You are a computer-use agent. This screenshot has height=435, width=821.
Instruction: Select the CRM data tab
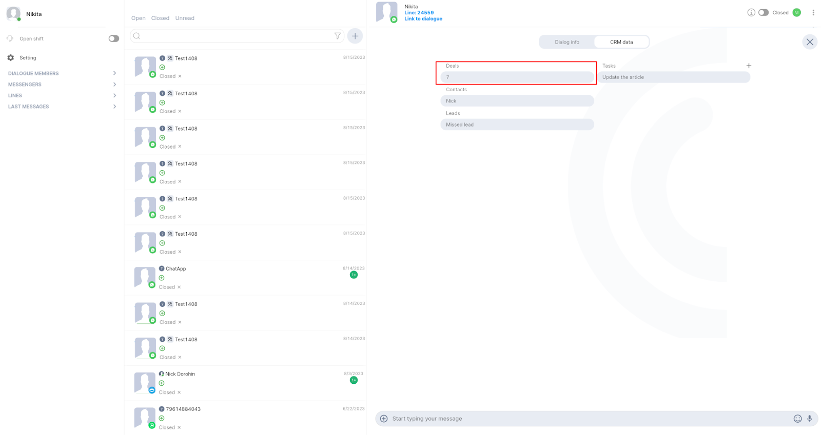click(x=621, y=42)
